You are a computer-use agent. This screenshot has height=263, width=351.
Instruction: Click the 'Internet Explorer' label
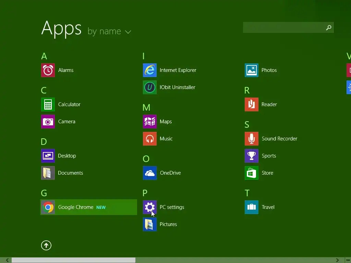coord(178,70)
